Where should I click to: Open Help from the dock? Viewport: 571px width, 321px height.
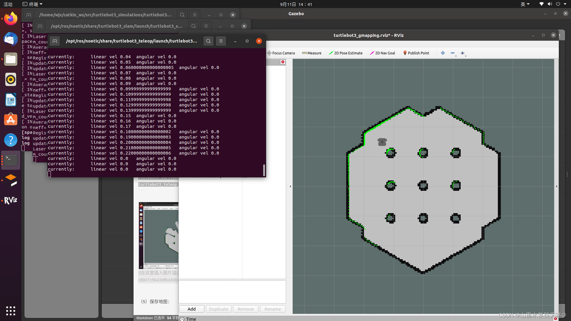11,140
